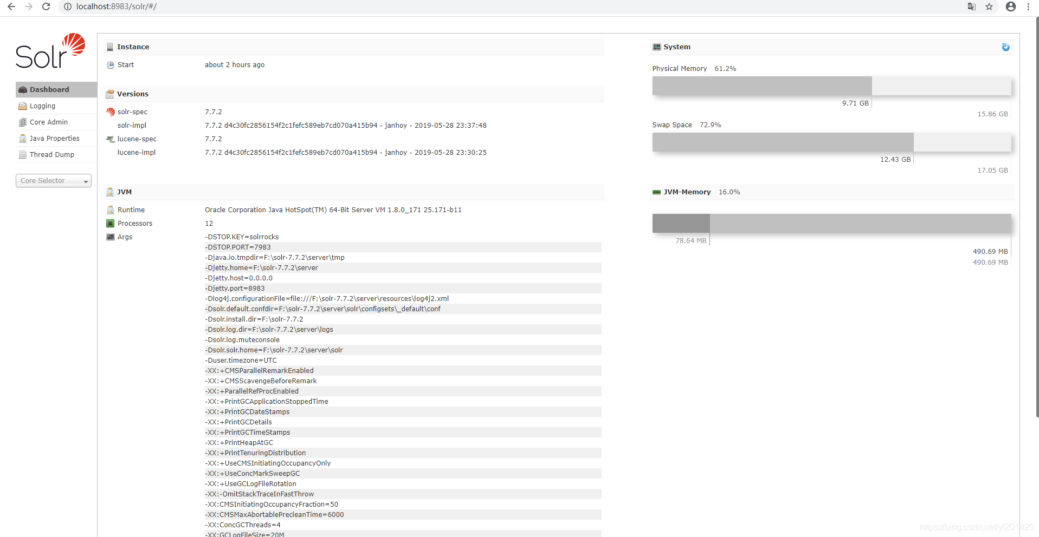Bookmark this page with star

click(989, 6)
